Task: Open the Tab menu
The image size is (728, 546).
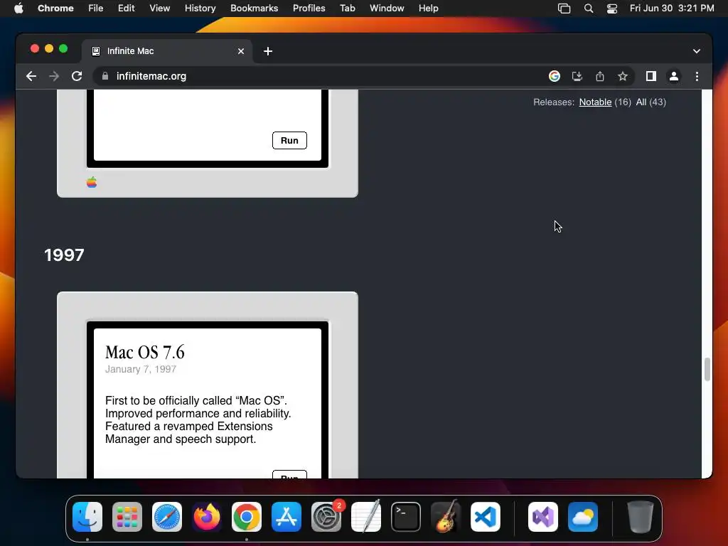Action: pos(347,9)
